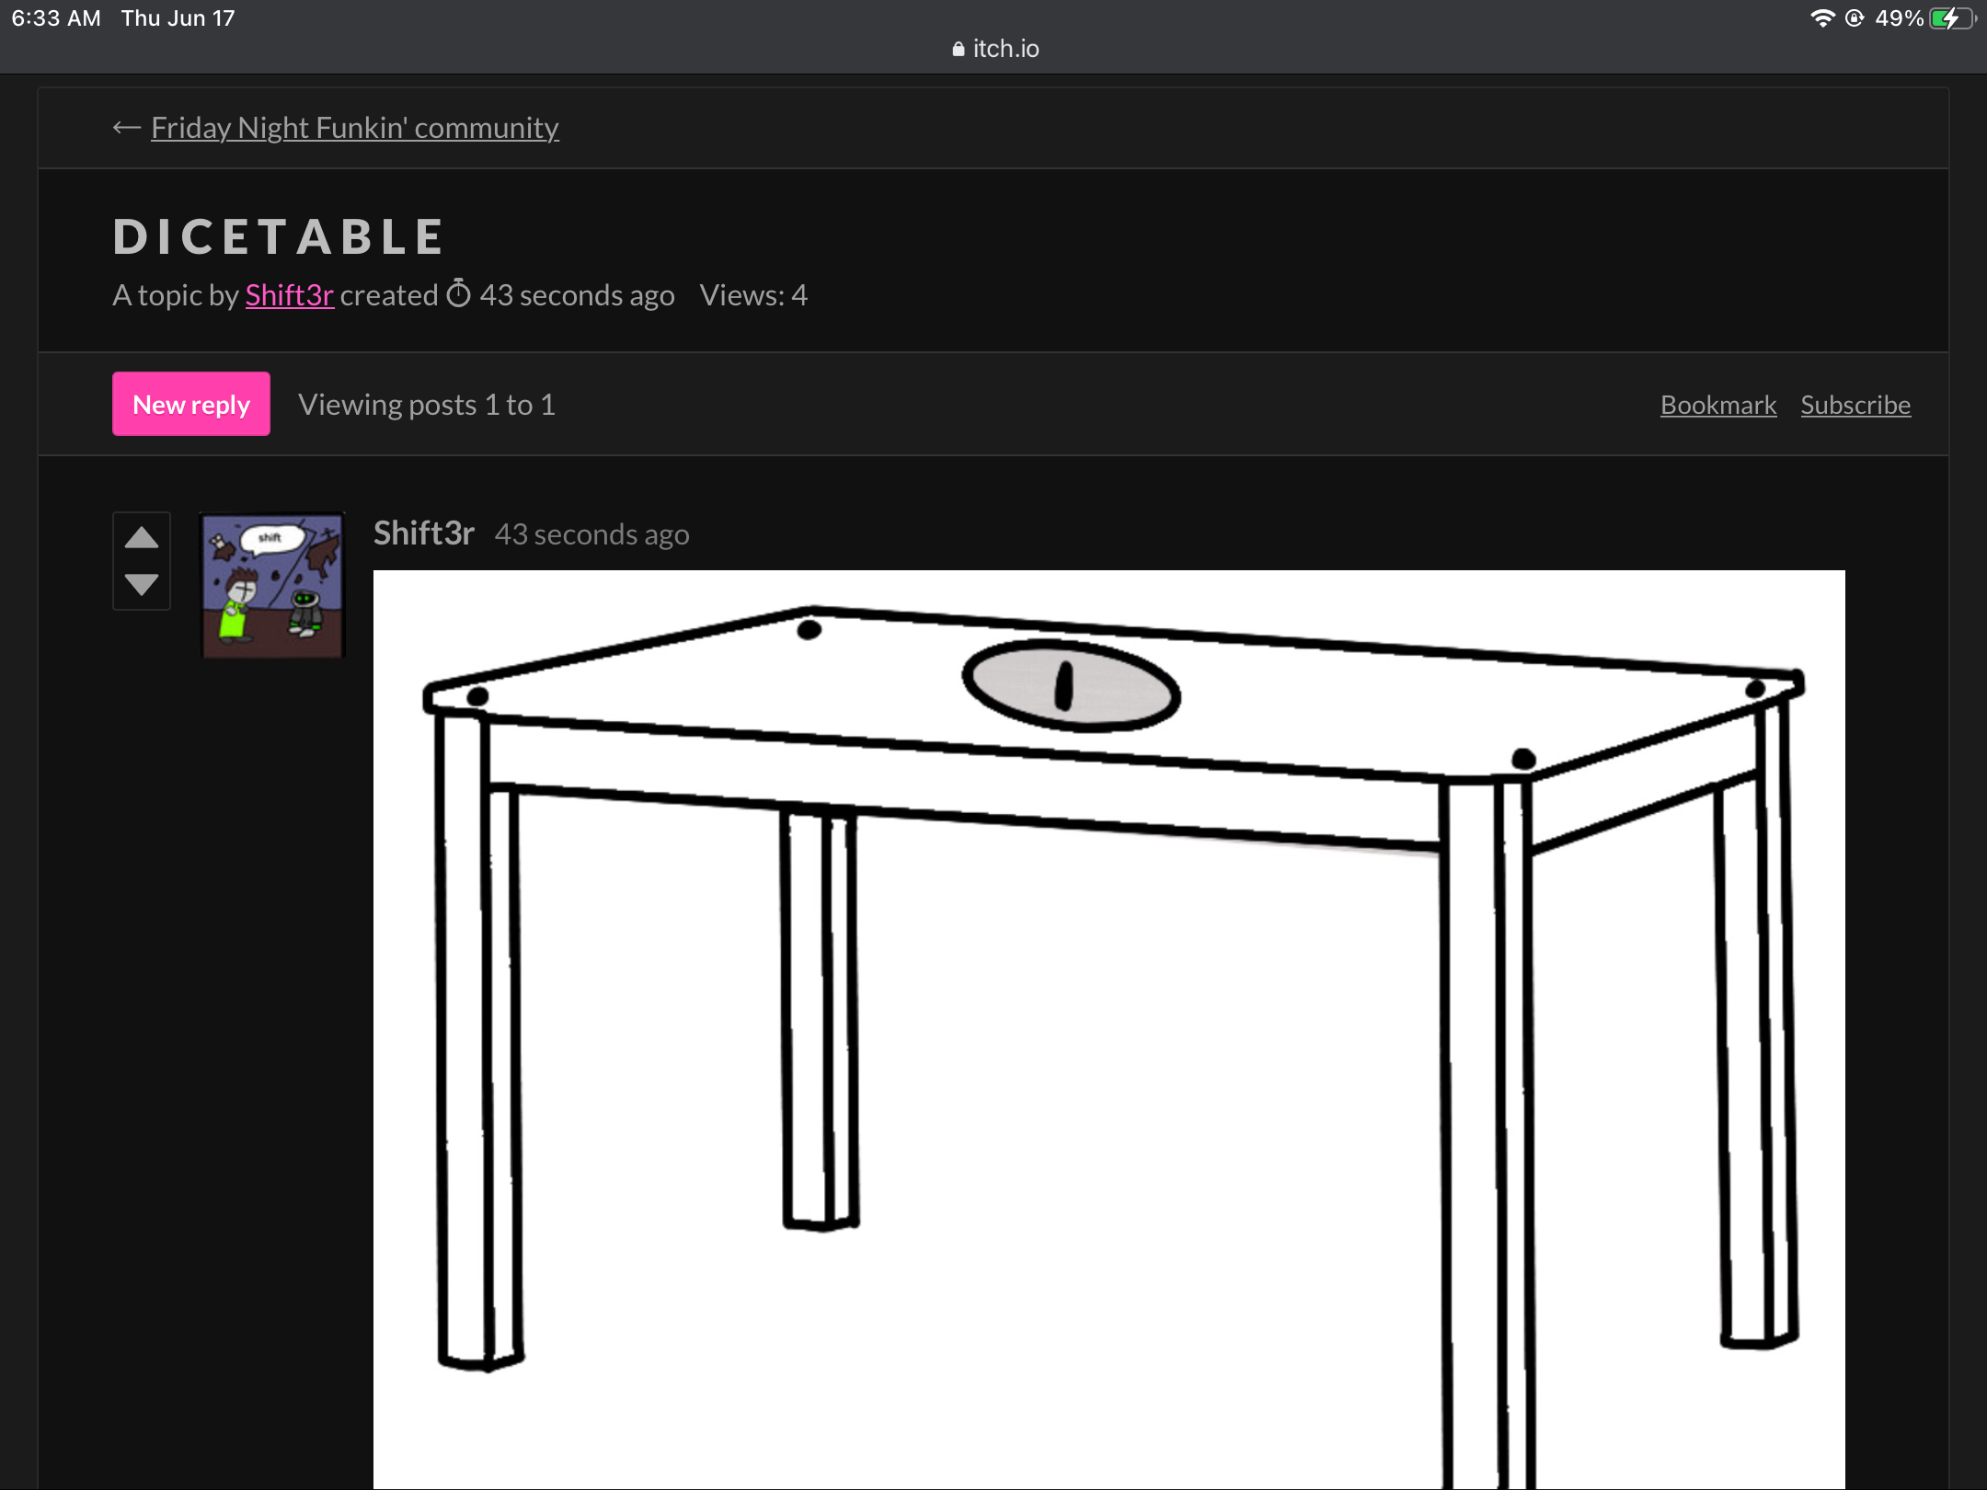This screenshot has width=1987, height=1490.
Task: Bookmark this topic
Action: pyautogui.click(x=1717, y=405)
